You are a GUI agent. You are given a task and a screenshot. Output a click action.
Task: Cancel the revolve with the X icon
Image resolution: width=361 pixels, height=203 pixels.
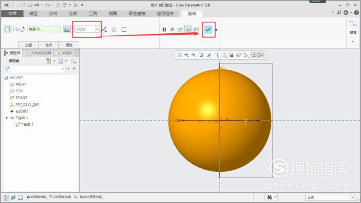click(x=216, y=30)
